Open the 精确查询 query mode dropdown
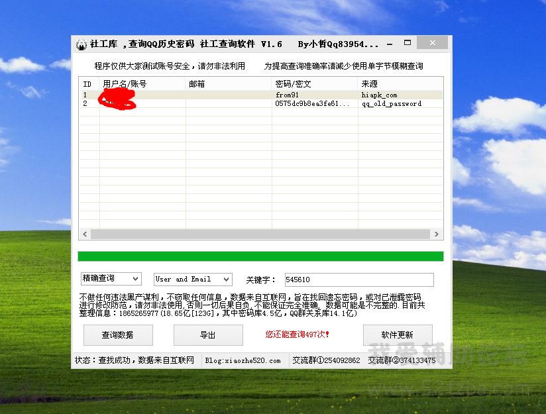Viewport: 546px width, 414px height. click(x=111, y=279)
